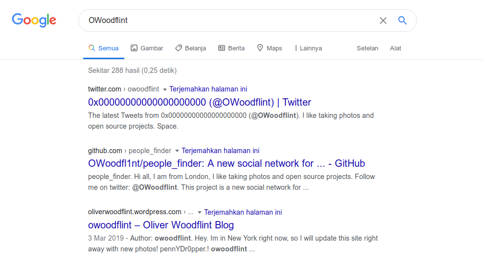Expand dropdown arrow next to github.com result
The image size is (483, 268).
177,151
